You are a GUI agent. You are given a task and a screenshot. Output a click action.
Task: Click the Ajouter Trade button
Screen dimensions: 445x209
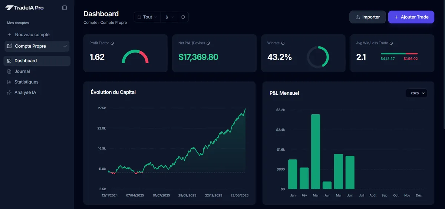[x=411, y=17]
